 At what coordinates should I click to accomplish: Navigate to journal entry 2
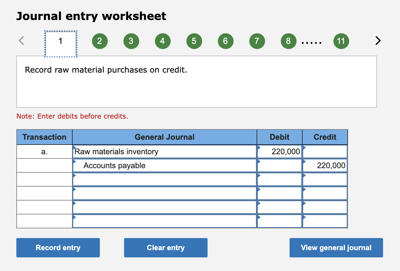100,41
